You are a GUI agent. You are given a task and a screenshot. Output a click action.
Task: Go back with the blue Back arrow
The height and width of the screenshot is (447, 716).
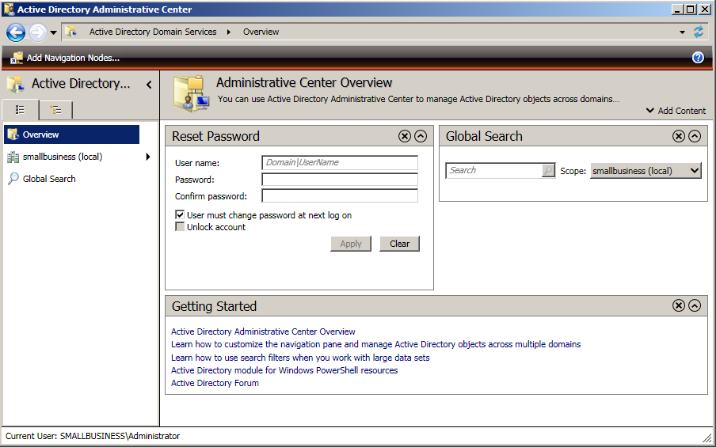(16, 32)
